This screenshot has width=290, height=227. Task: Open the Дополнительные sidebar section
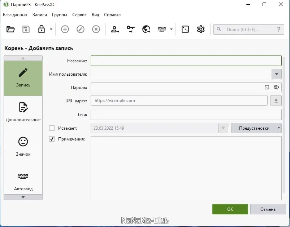pyautogui.click(x=23, y=112)
